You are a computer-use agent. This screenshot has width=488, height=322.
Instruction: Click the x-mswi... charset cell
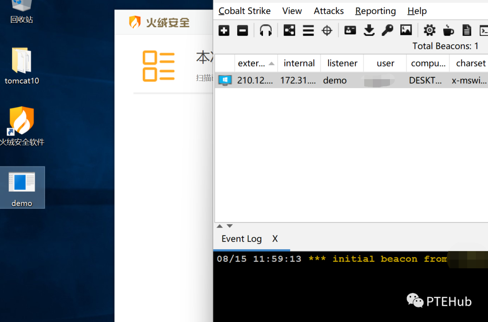[469, 80]
